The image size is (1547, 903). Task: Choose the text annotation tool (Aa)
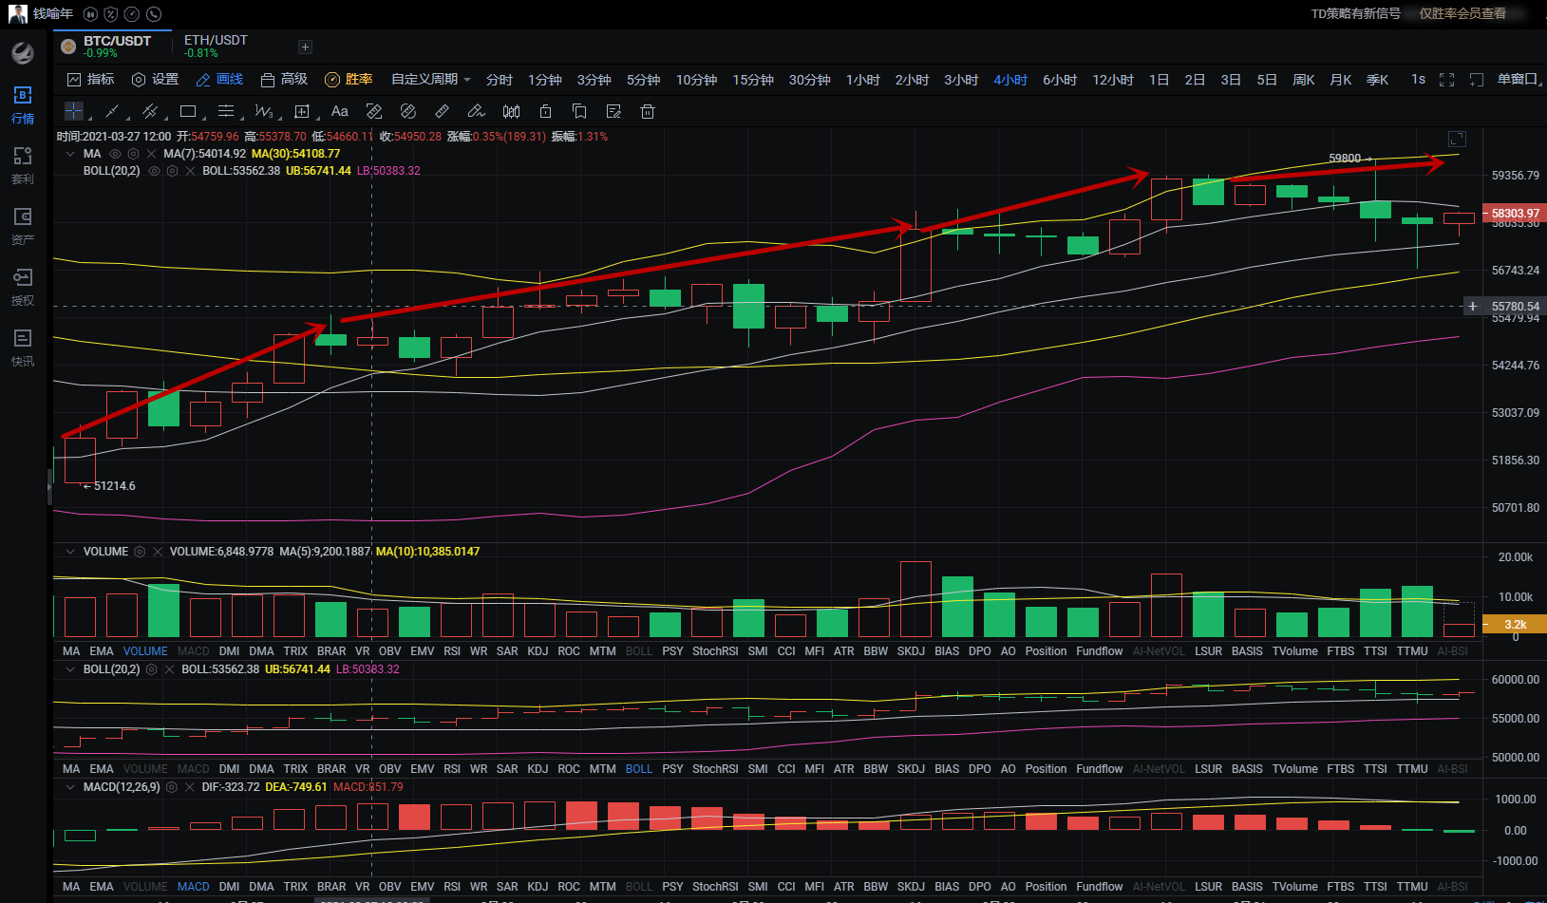[339, 111]
